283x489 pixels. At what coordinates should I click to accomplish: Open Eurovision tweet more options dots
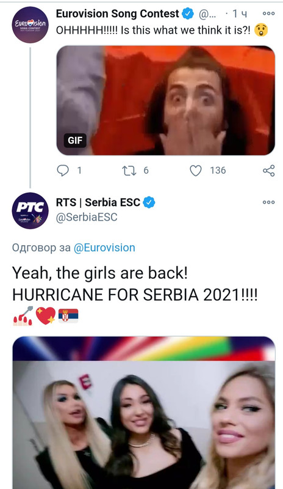pyautogui.click(x=269, y=13)
